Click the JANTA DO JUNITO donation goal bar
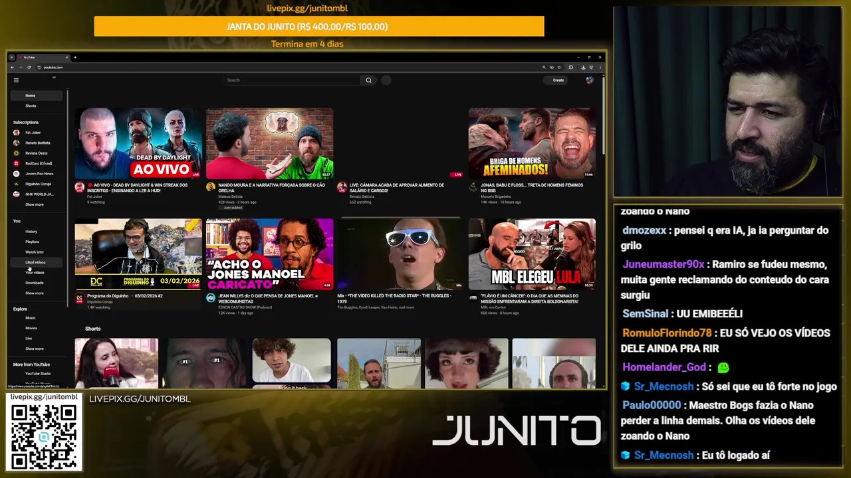This screenshot has width=851, height=478. tap(319, 27)
